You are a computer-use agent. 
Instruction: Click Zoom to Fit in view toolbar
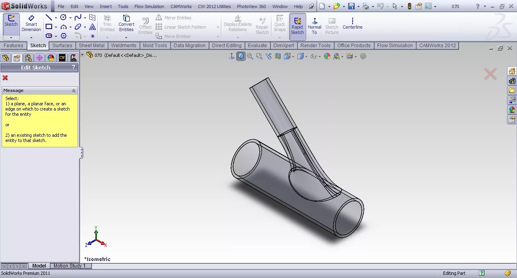point(250,56)
